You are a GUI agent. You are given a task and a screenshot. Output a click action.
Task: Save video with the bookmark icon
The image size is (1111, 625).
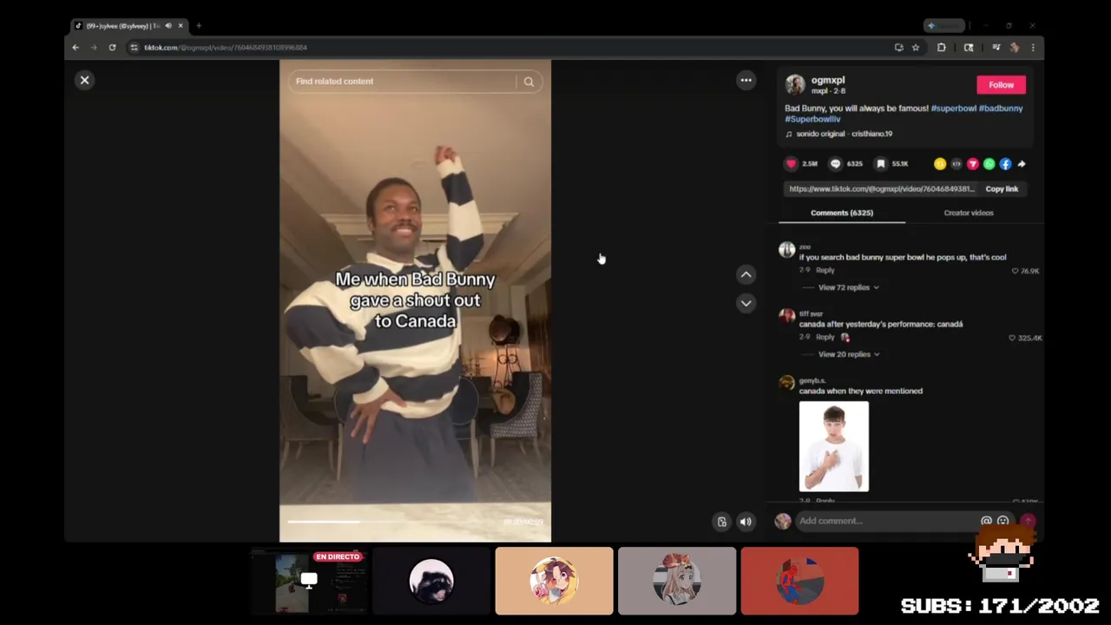[x=881, y=163]
